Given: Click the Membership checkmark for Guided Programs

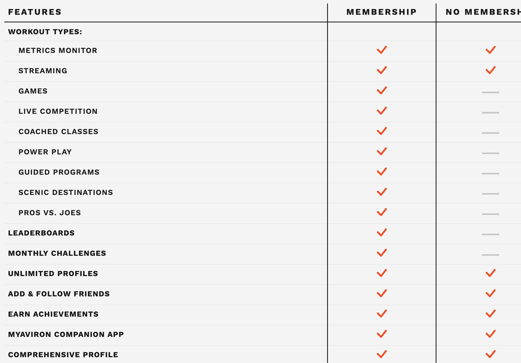Looking at the screenshot, I should coord(382,172).
